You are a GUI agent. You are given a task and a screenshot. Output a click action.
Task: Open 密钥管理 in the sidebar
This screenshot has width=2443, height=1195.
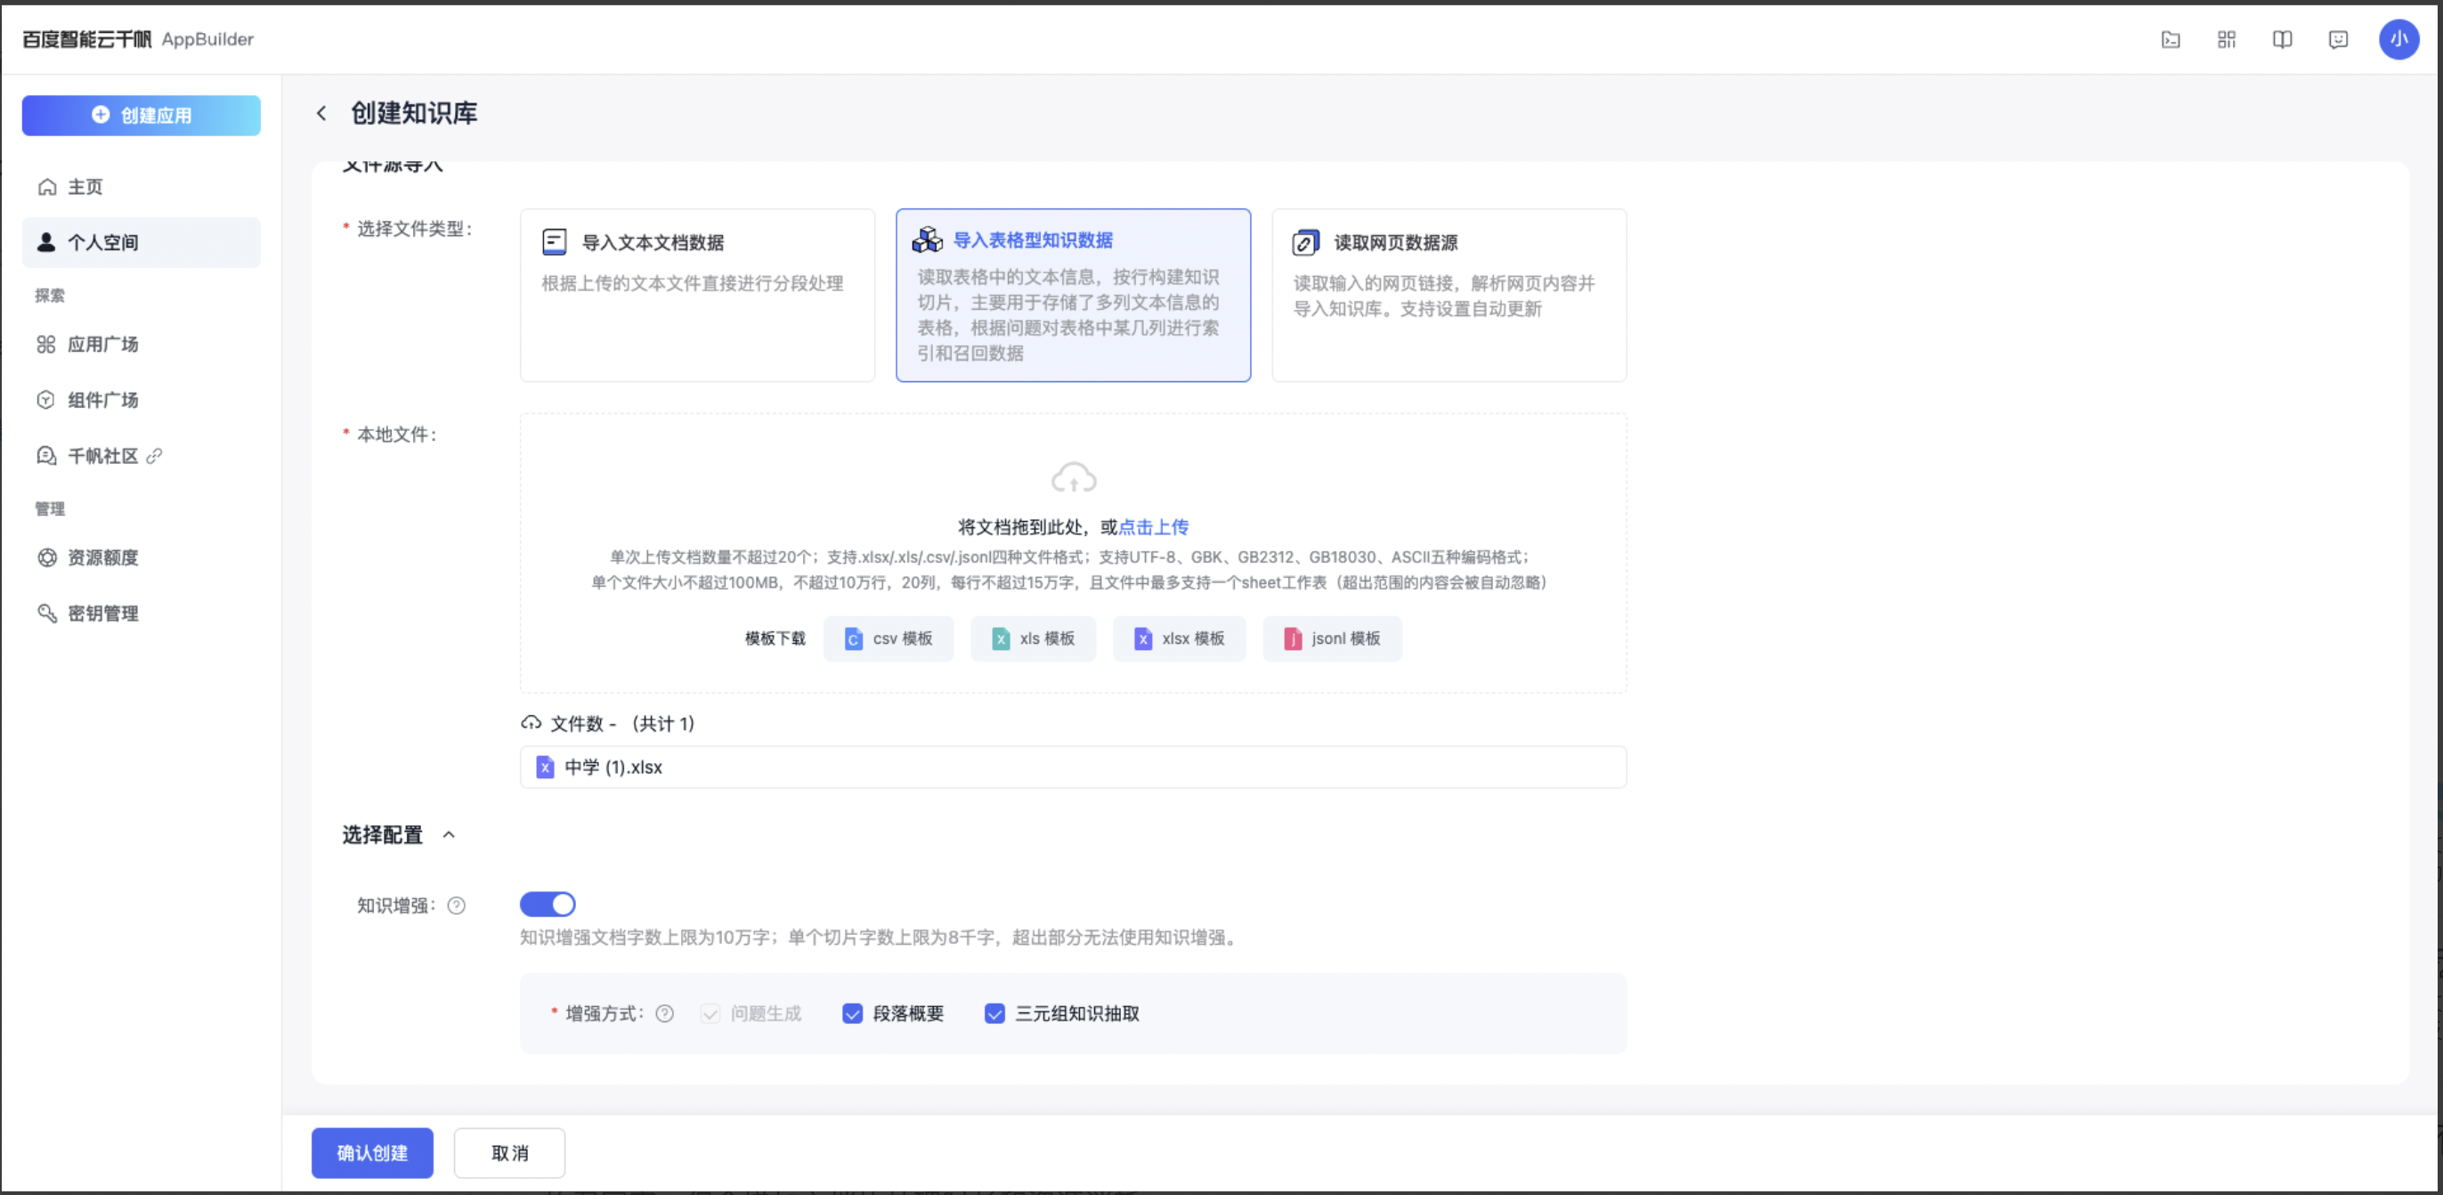[x=142, y=614]
